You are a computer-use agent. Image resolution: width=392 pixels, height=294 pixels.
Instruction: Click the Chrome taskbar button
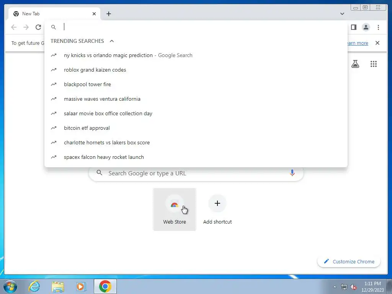pyautogui.click(x=105, y=286)
